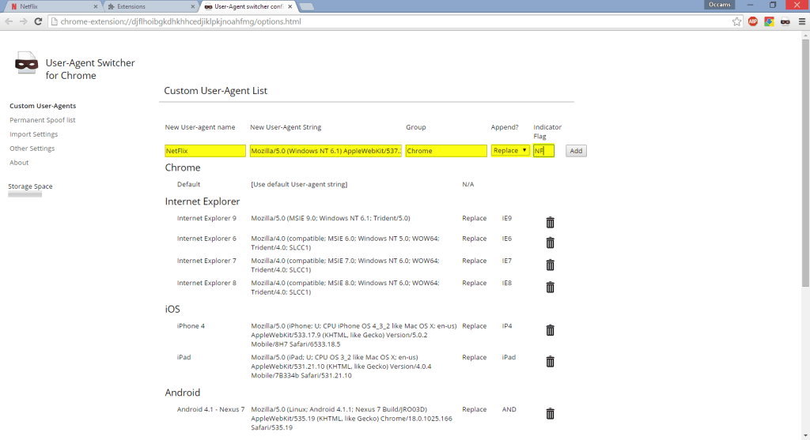Click the Storage Space label
Screen dimensions: 810x440
click(x=31, y=186)
